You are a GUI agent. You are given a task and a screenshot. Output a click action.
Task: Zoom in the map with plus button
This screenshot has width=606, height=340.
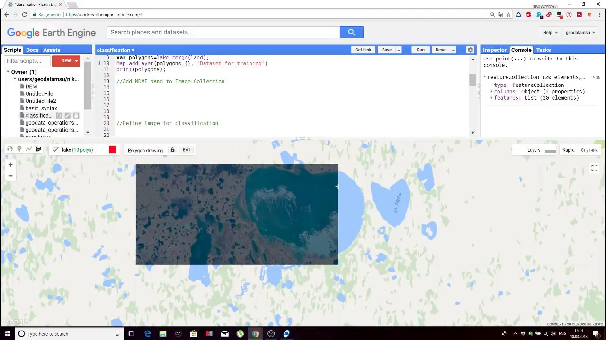(10, 165)
